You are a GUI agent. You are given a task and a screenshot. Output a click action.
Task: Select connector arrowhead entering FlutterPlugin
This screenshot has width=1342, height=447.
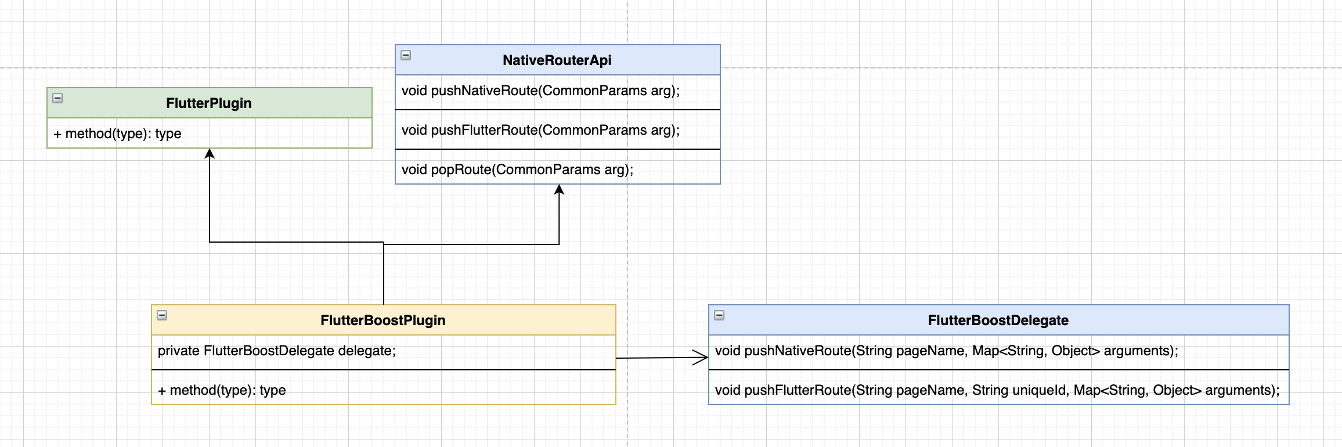tap(210, 153)
